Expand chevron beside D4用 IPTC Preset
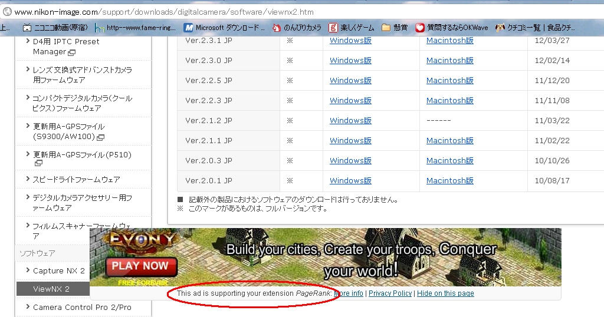 28,41
